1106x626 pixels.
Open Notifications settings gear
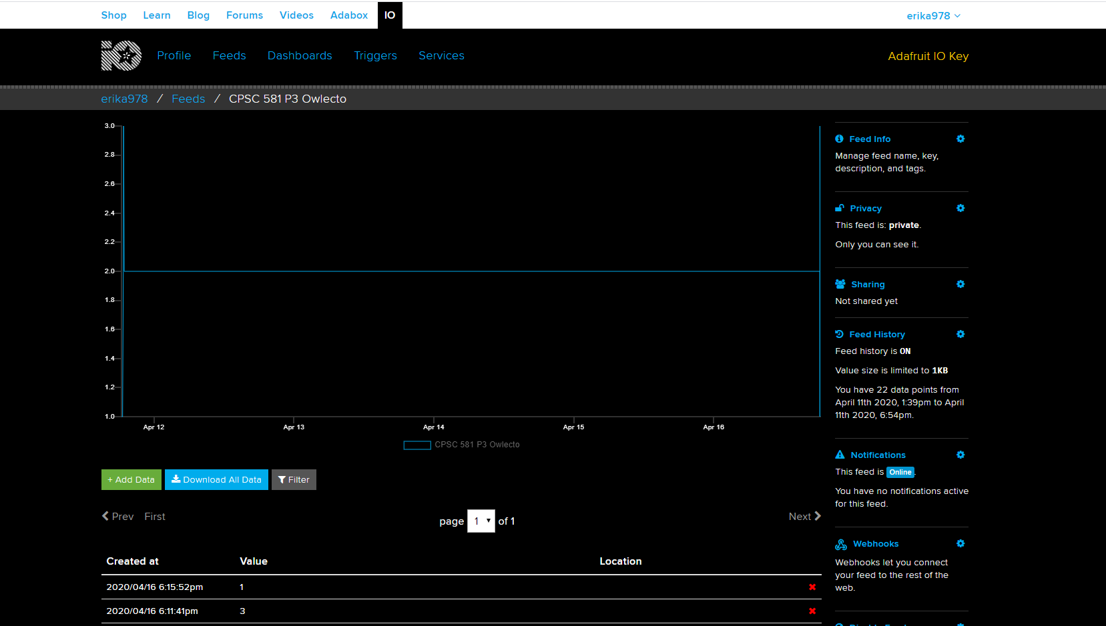[960, 455]
